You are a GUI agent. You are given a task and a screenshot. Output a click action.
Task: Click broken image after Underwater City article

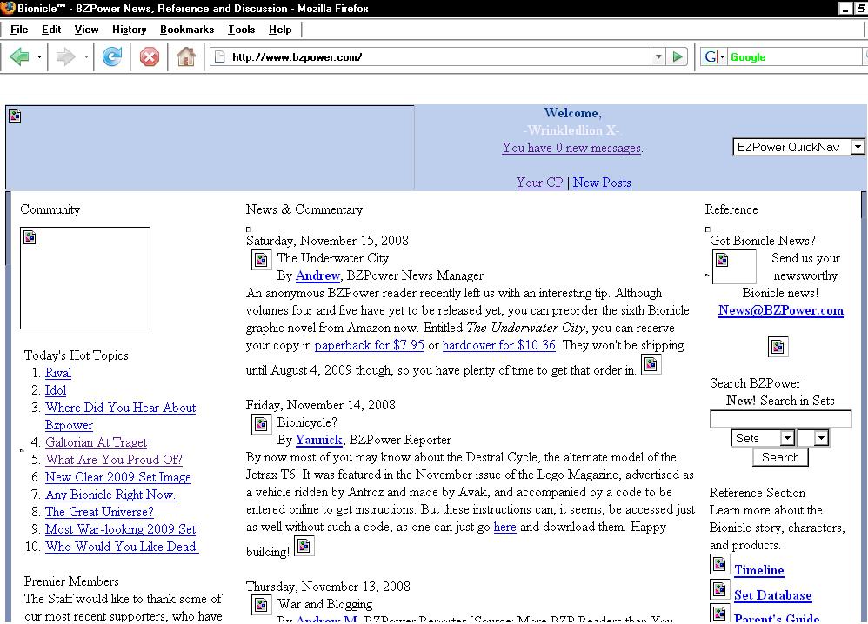click(651, 364)
